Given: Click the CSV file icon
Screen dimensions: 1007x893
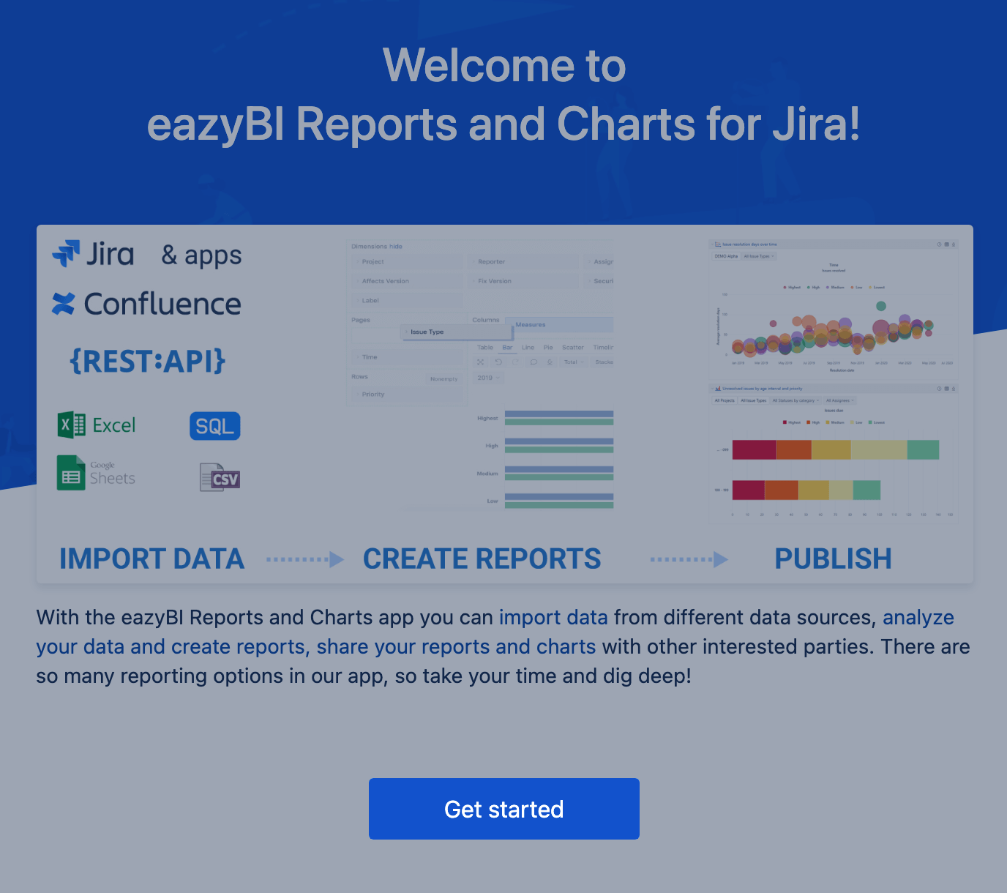Looking at the screenshot, I should pos(220,478).
